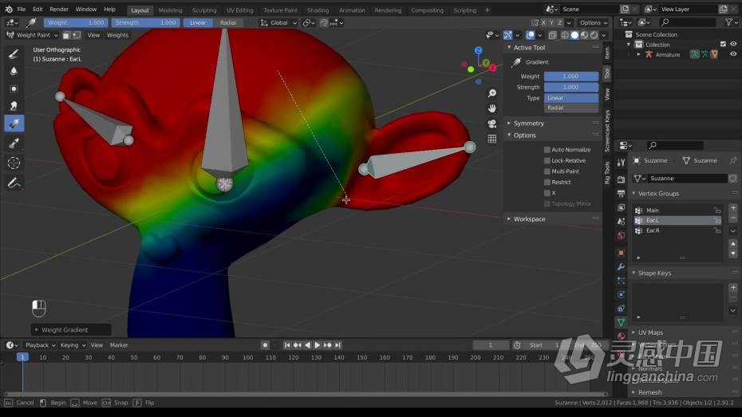Select the Gradient weight tool

14,124
